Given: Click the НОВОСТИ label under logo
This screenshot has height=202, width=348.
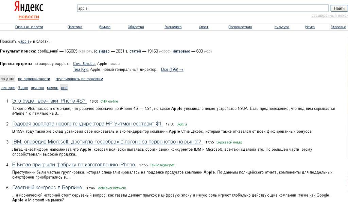Looking at the screenshot, I should coord(29,17).
